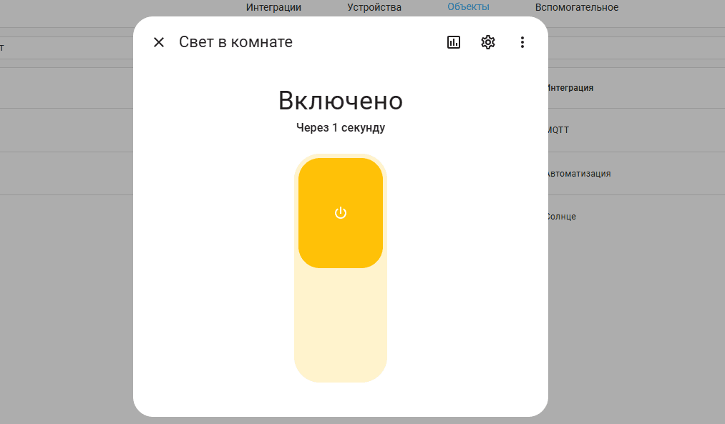Switch to the Устройства tab
Image resolution: width=725 pixels, height=424 pixels.
[x=374, y=7]
